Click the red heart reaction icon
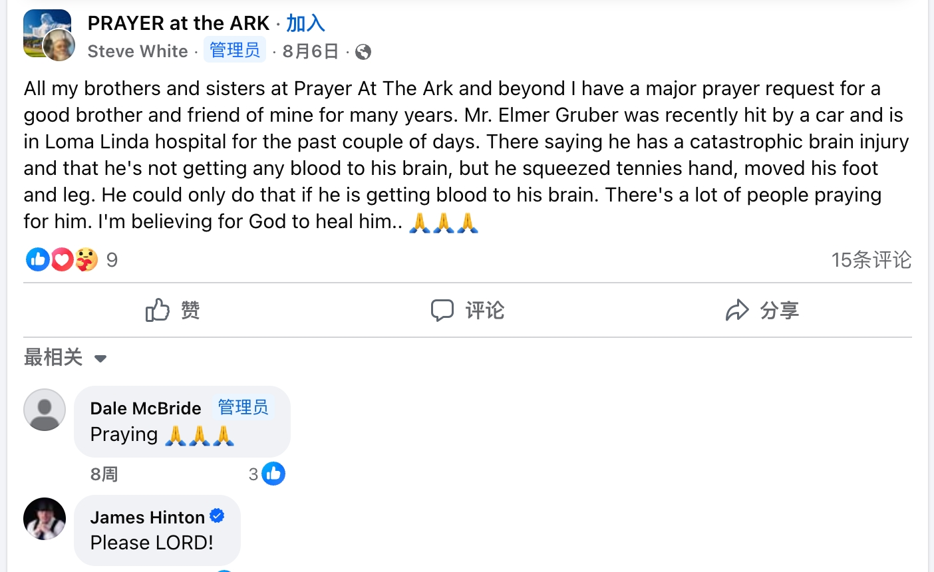Viewport: 934px width, 572px height. click(x=62, y=259)
